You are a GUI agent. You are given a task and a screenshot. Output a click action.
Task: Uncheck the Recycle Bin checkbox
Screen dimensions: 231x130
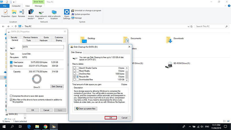pyautogui.click(x=74, y=76)
